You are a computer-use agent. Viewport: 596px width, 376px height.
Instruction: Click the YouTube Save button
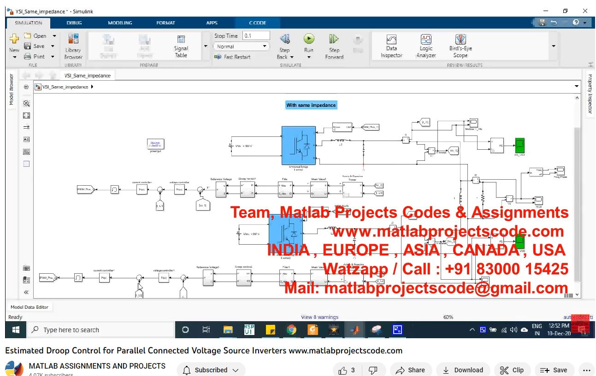click(x=554, y=370)
